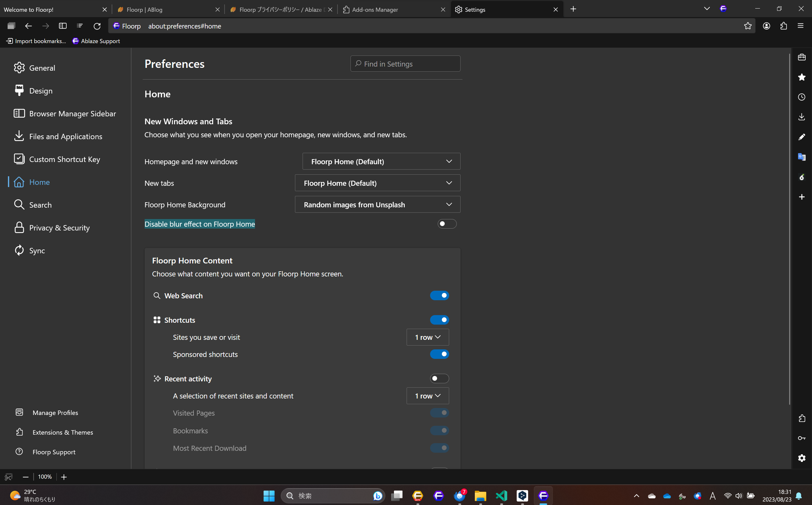Screen dimensions: 812x505
Task: Toggle Web Search switch off
Action: coord(439,295)
